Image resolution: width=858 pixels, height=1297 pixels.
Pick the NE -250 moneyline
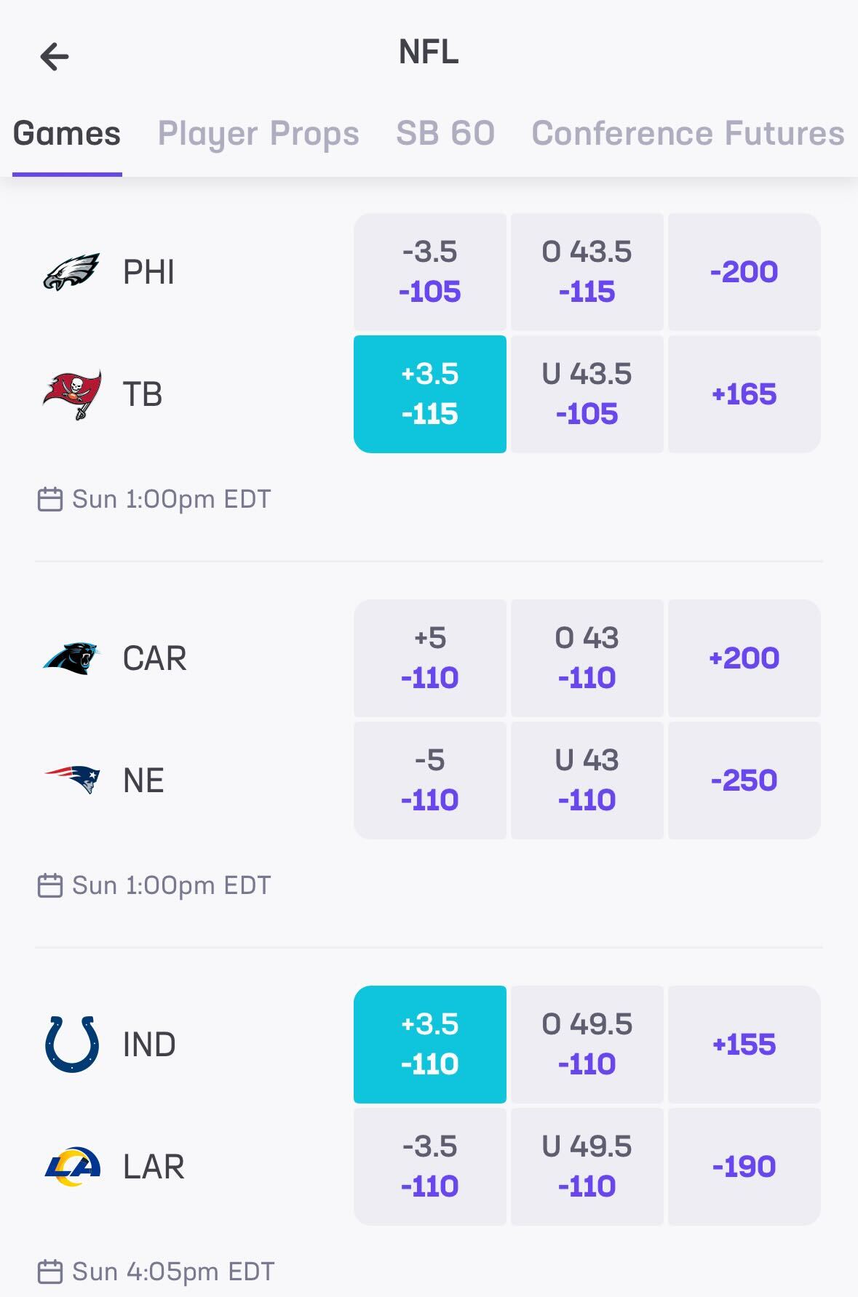(744, 780)
